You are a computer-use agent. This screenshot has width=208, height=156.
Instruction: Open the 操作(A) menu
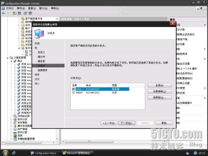21,8
